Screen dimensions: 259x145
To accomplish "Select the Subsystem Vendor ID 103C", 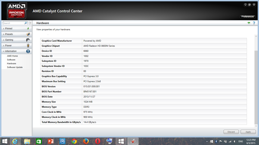I will point(86,66).
